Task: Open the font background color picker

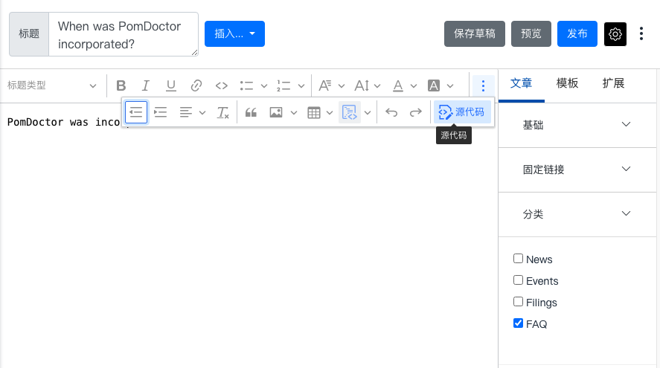Action: 435,85
